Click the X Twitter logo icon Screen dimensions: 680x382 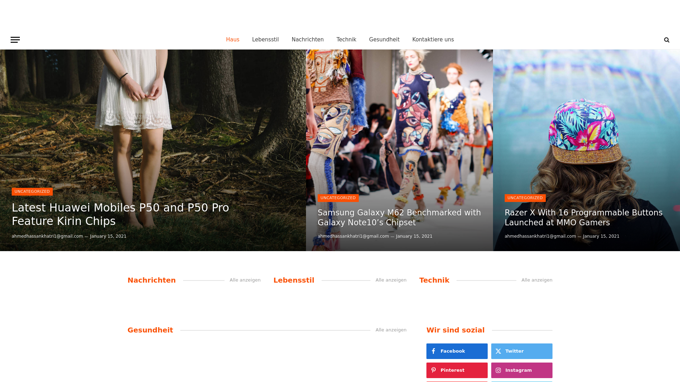[x=498, y=351]
